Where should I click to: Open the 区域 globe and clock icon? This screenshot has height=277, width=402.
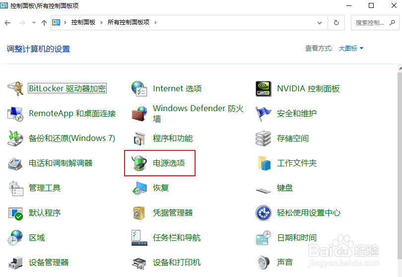15,237
